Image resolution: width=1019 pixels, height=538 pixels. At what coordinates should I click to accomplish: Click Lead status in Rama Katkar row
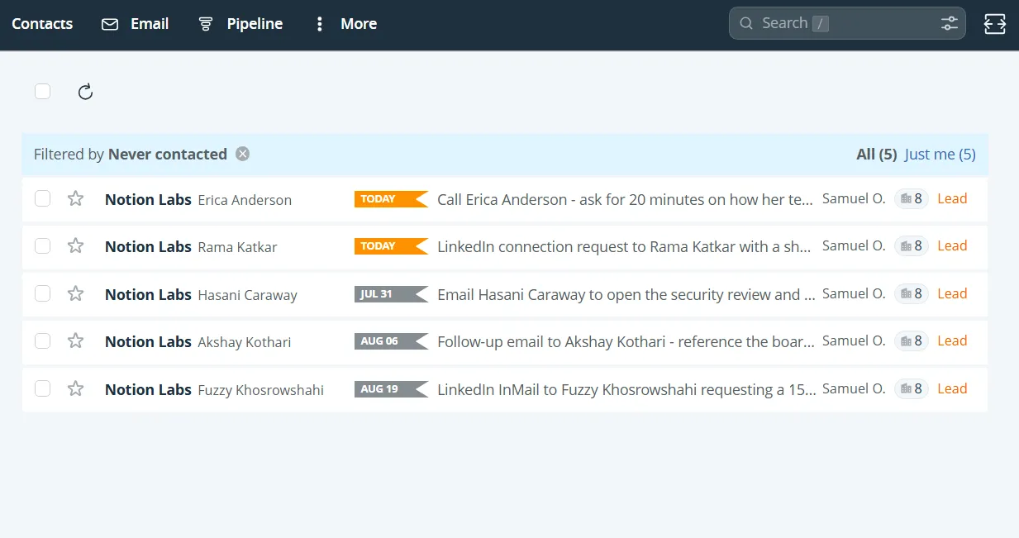point(952,245)
